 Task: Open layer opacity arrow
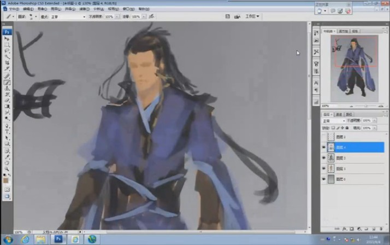pos(374,120)
